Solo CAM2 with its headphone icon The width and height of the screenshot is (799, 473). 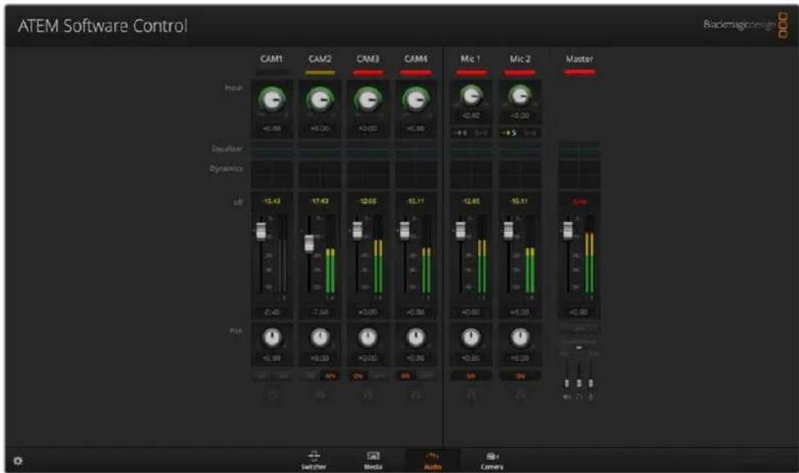320,395
